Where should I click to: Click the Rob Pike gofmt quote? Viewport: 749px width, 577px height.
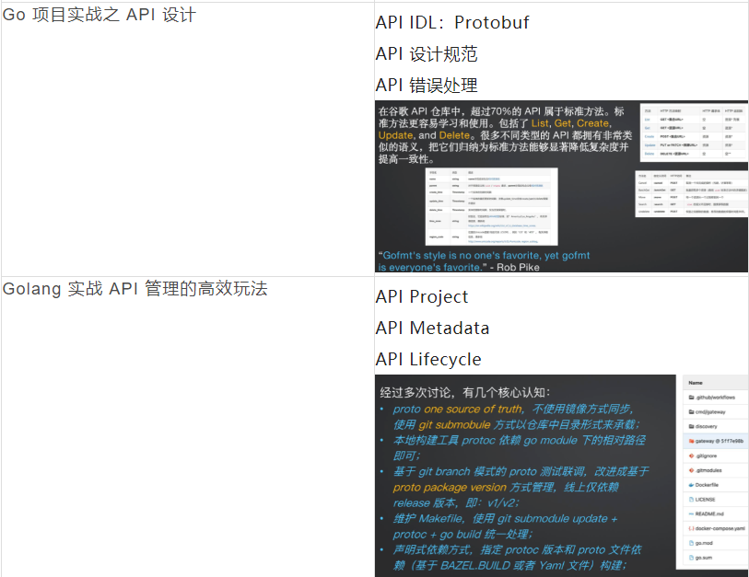[x=484, y=260]
